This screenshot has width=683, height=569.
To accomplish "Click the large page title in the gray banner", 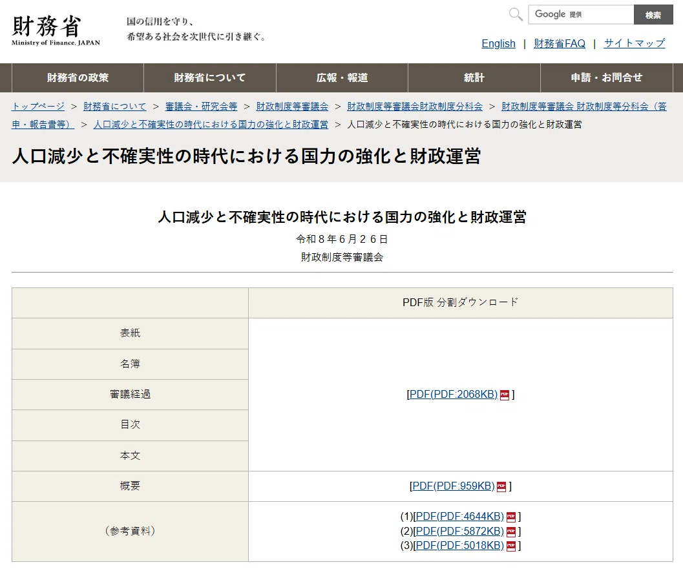I will tap(247, 156).
